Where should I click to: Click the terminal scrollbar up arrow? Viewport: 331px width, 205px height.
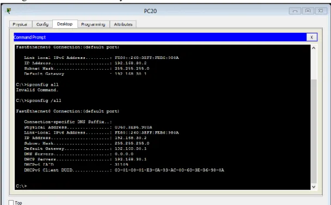click(x=314, y=48)
